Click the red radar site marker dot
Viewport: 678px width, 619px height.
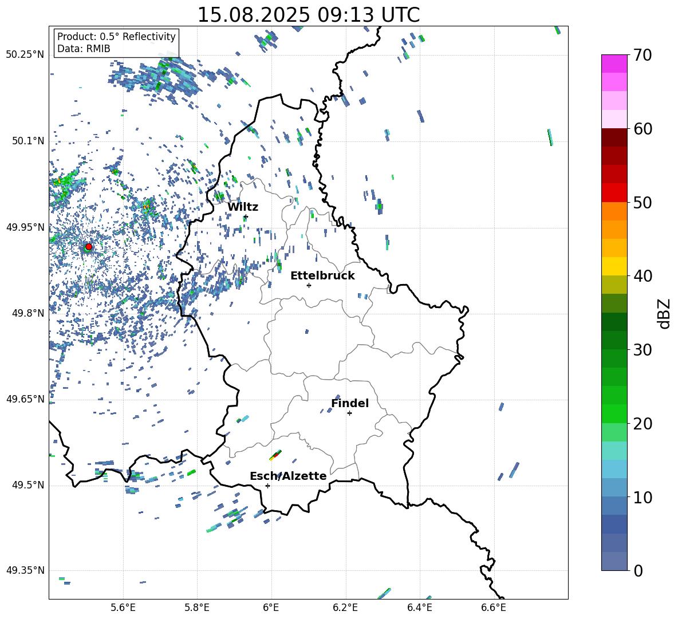[89, 246]
